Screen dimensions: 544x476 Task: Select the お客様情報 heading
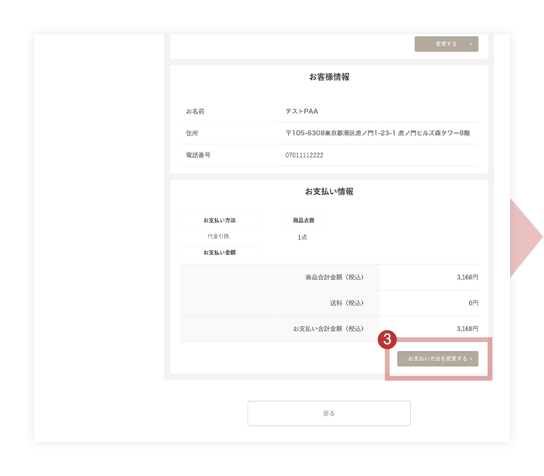(x=328, y=78)
